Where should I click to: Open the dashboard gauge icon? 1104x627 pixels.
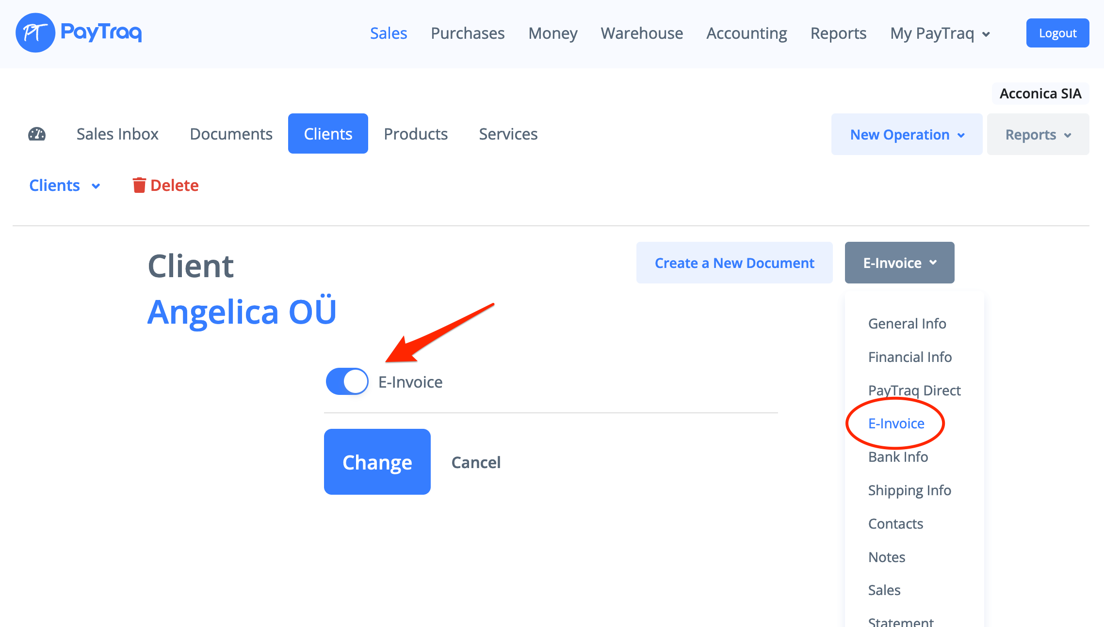pyautogui.click(x=37, y=134)
